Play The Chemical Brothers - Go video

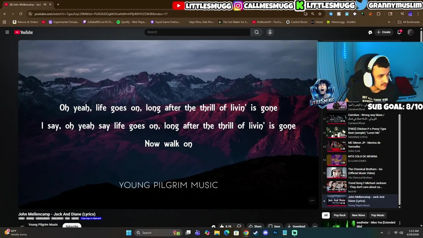click(360, 173)
